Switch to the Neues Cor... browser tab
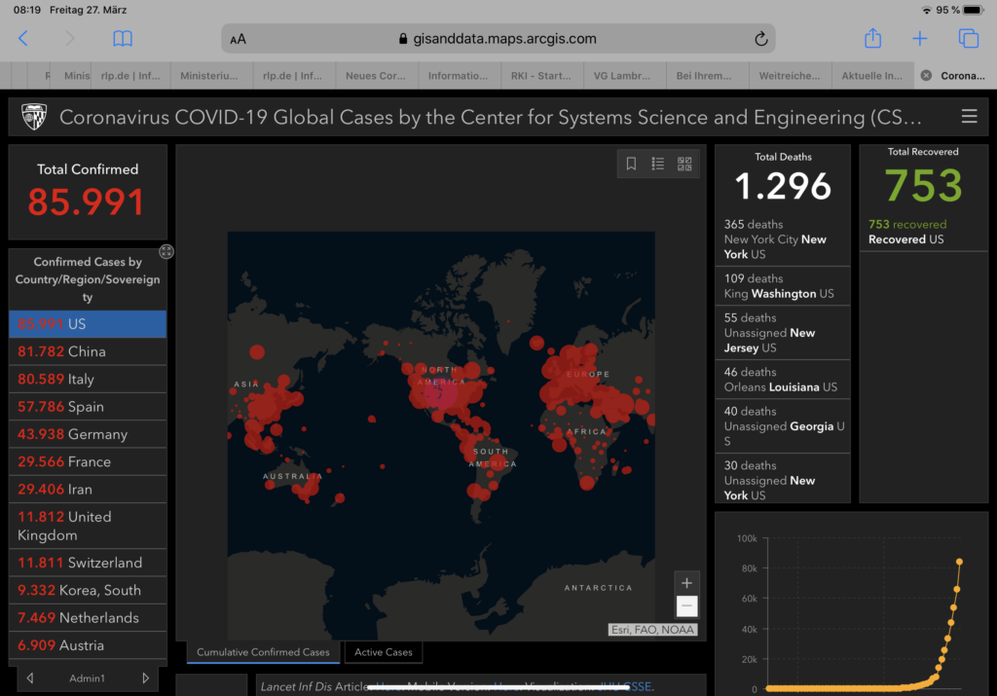The image size is (997, 696). 375,76
